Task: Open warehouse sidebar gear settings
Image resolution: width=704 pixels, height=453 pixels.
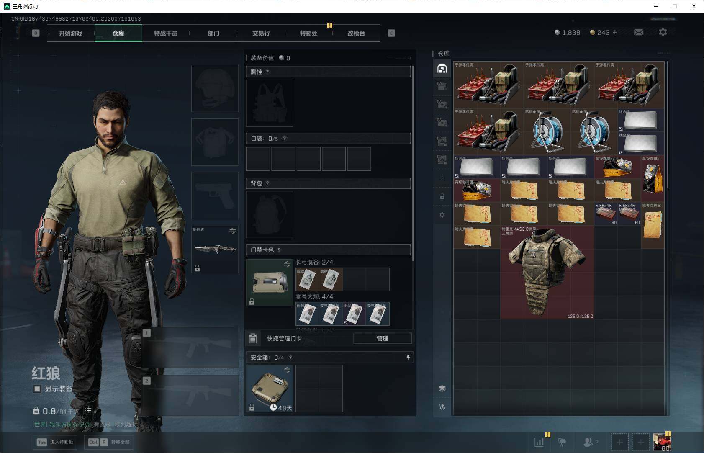Action: click(442, 215)
